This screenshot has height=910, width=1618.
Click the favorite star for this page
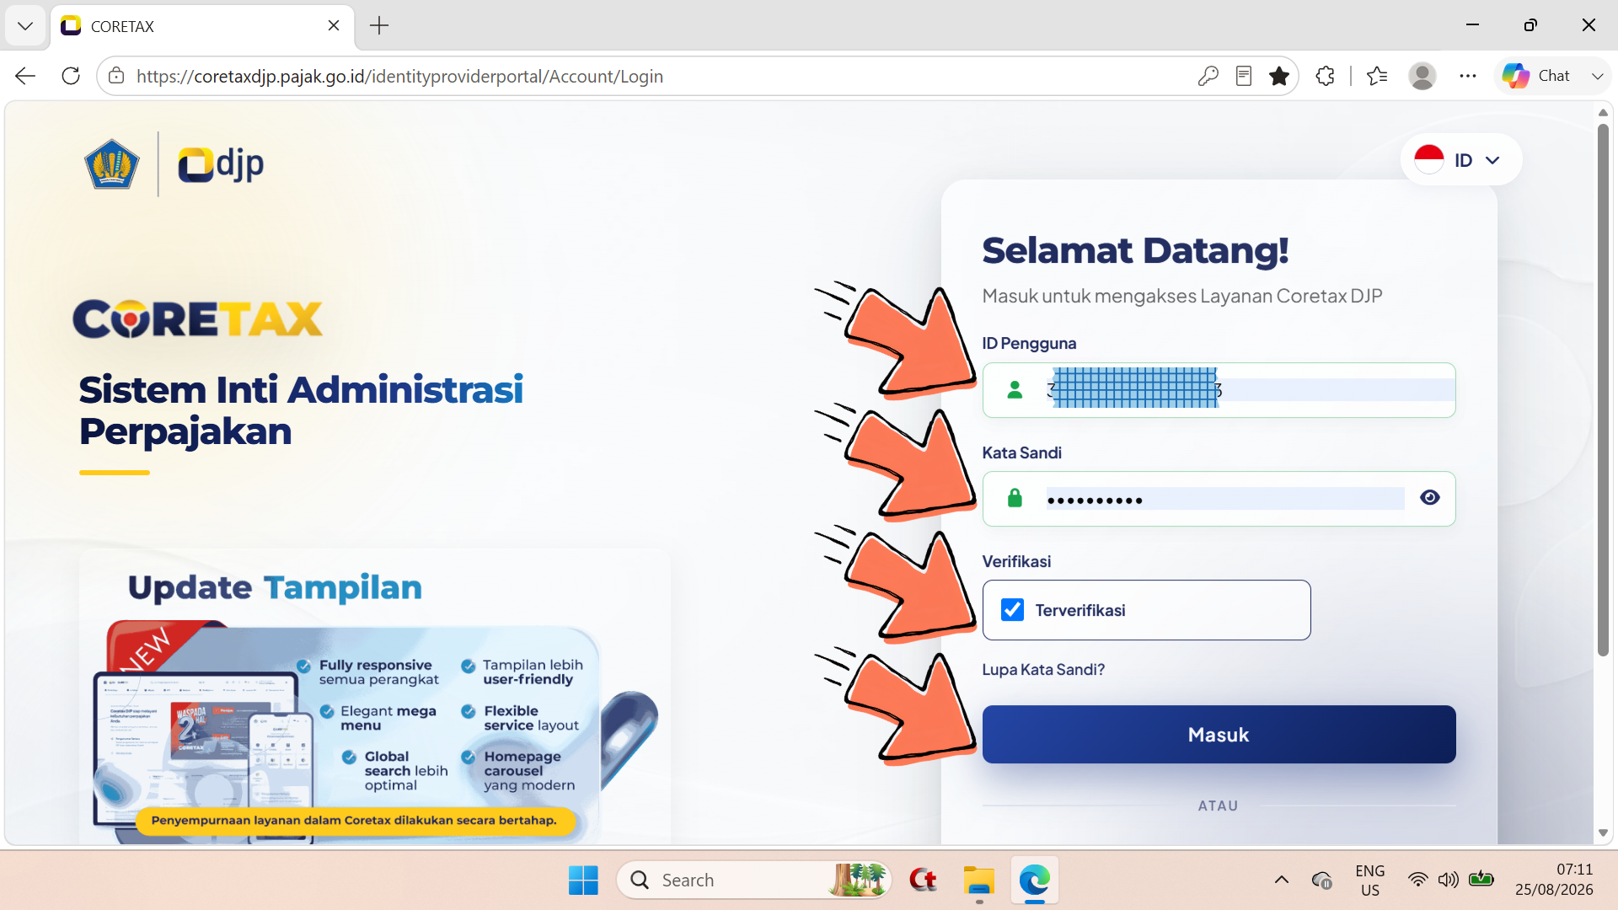[x=1279, y=76]
